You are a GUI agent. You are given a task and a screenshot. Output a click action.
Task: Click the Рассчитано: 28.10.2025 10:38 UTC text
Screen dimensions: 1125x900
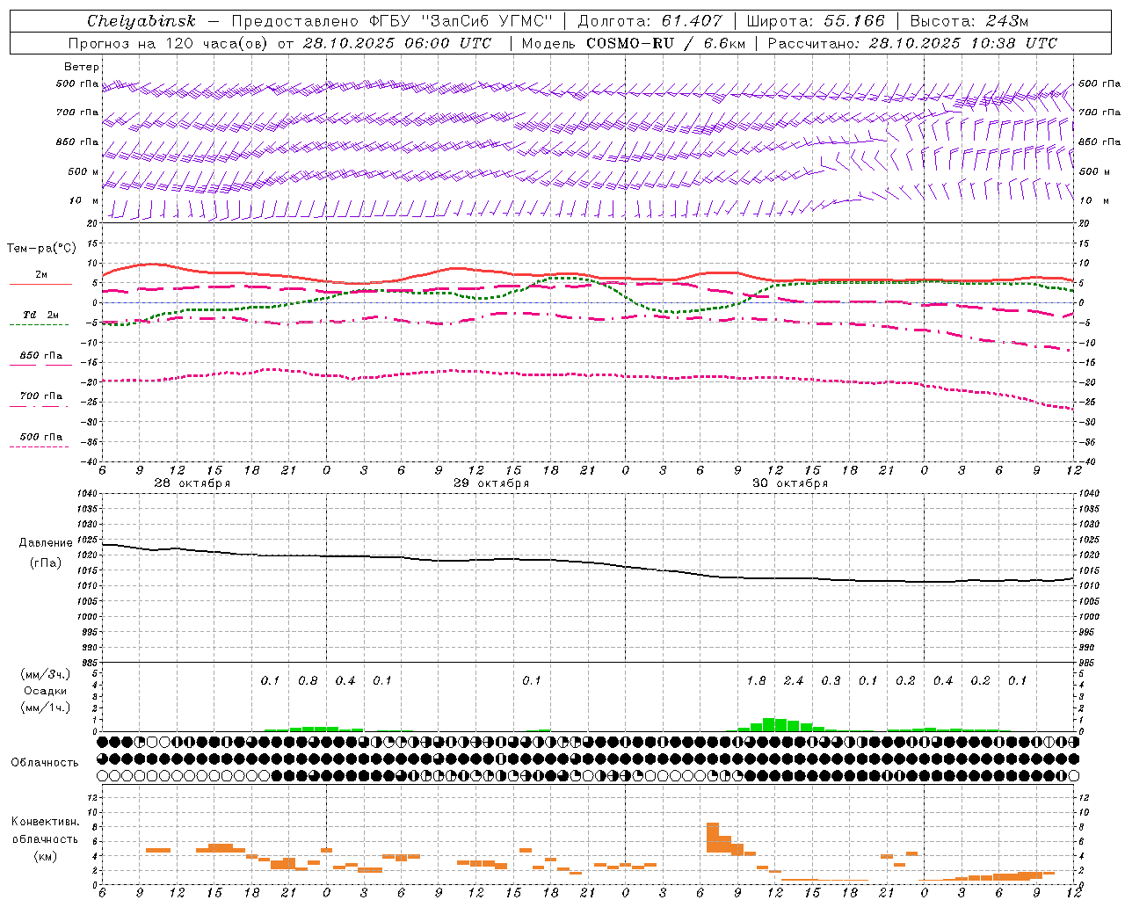[912, 43]
